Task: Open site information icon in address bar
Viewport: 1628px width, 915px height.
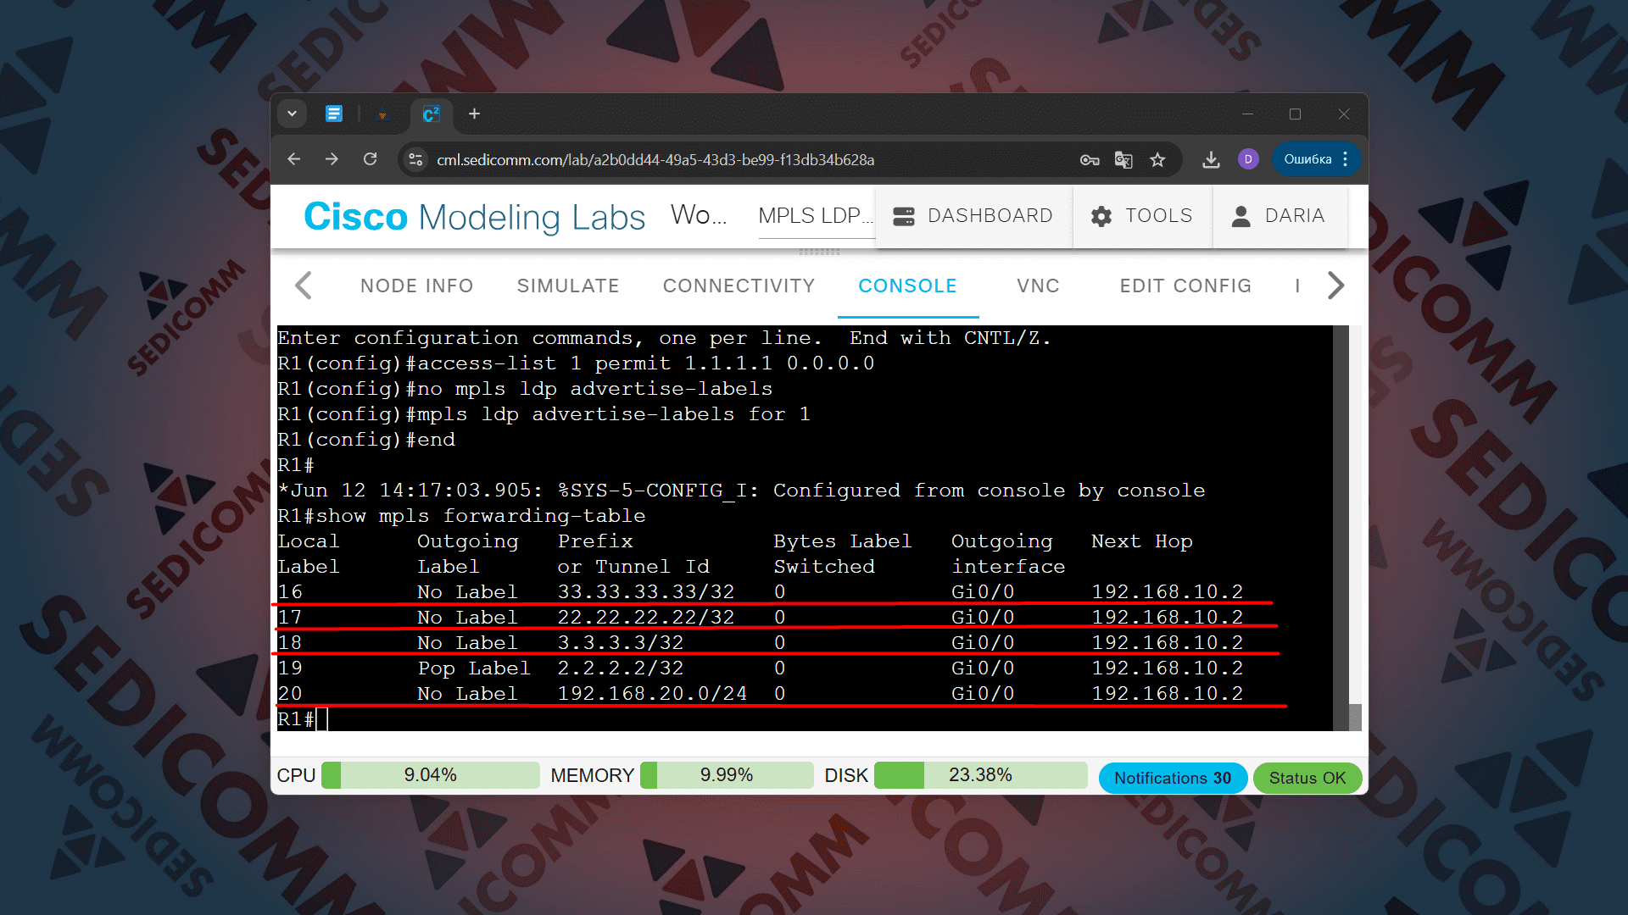Action: [x=415, y=159]
